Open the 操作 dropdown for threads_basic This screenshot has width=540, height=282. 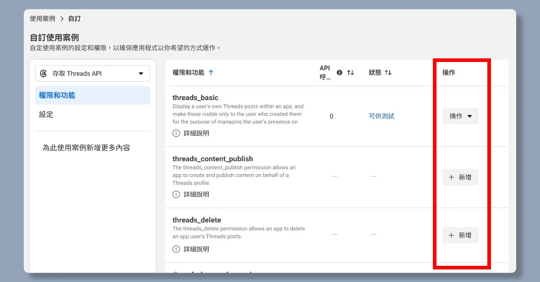tap(460, 116)
